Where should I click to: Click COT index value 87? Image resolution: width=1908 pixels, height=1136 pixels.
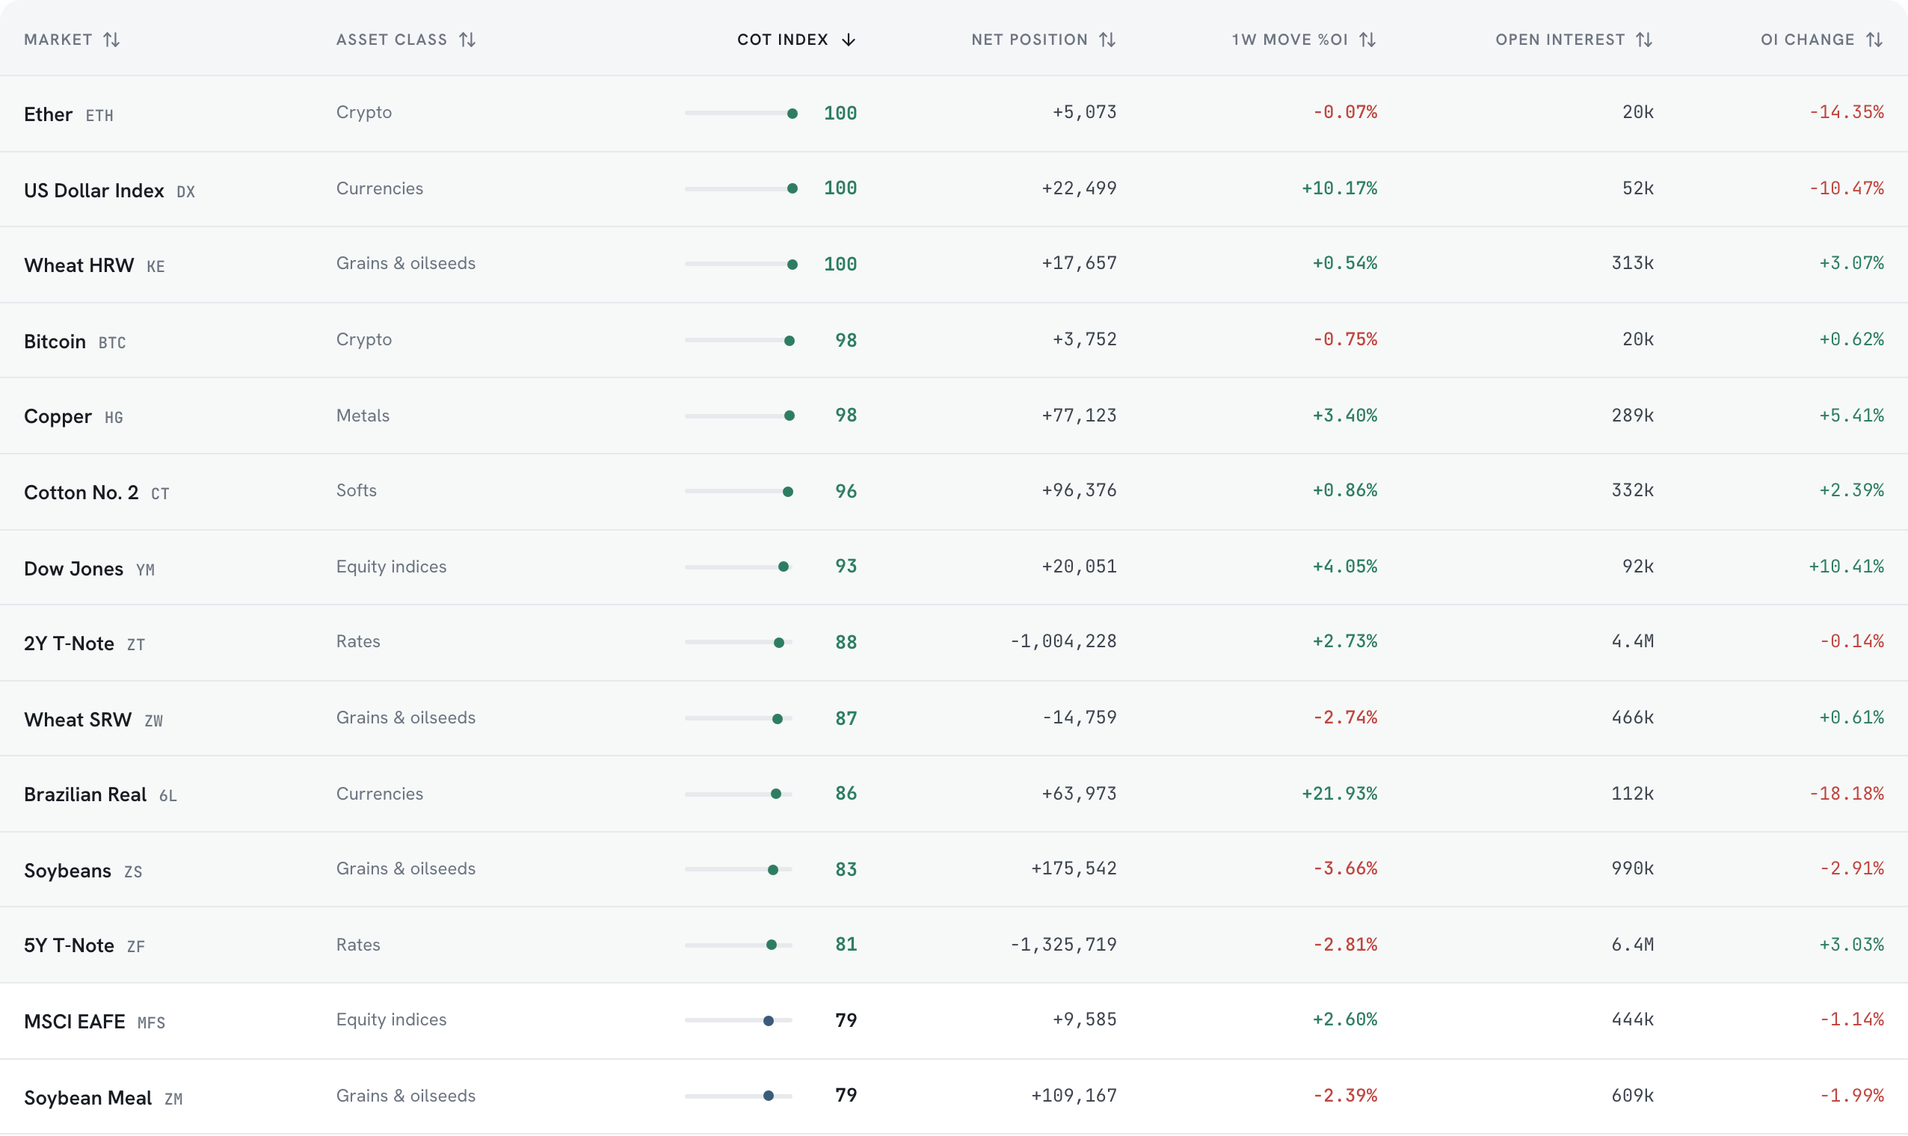846,719
